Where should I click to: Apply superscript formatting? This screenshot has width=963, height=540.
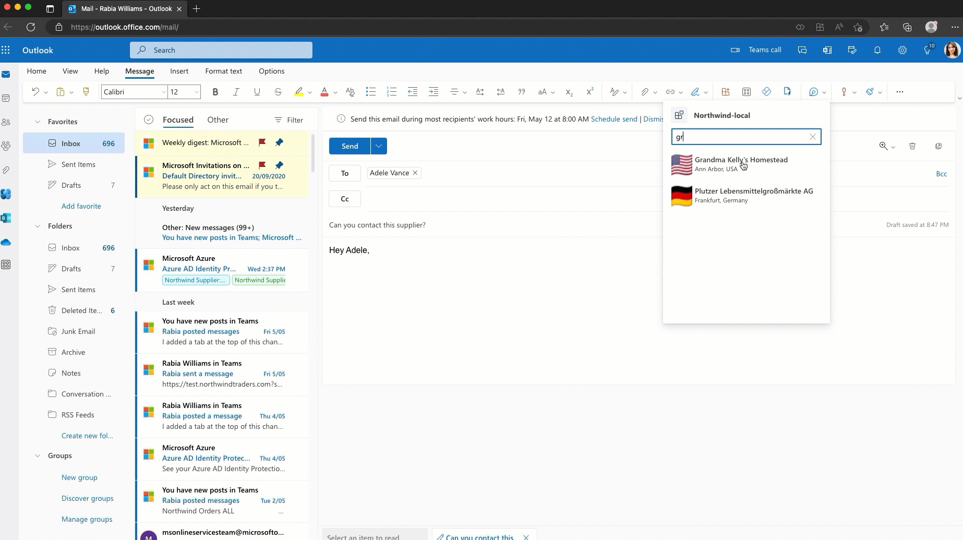click(x=590, y=92)
